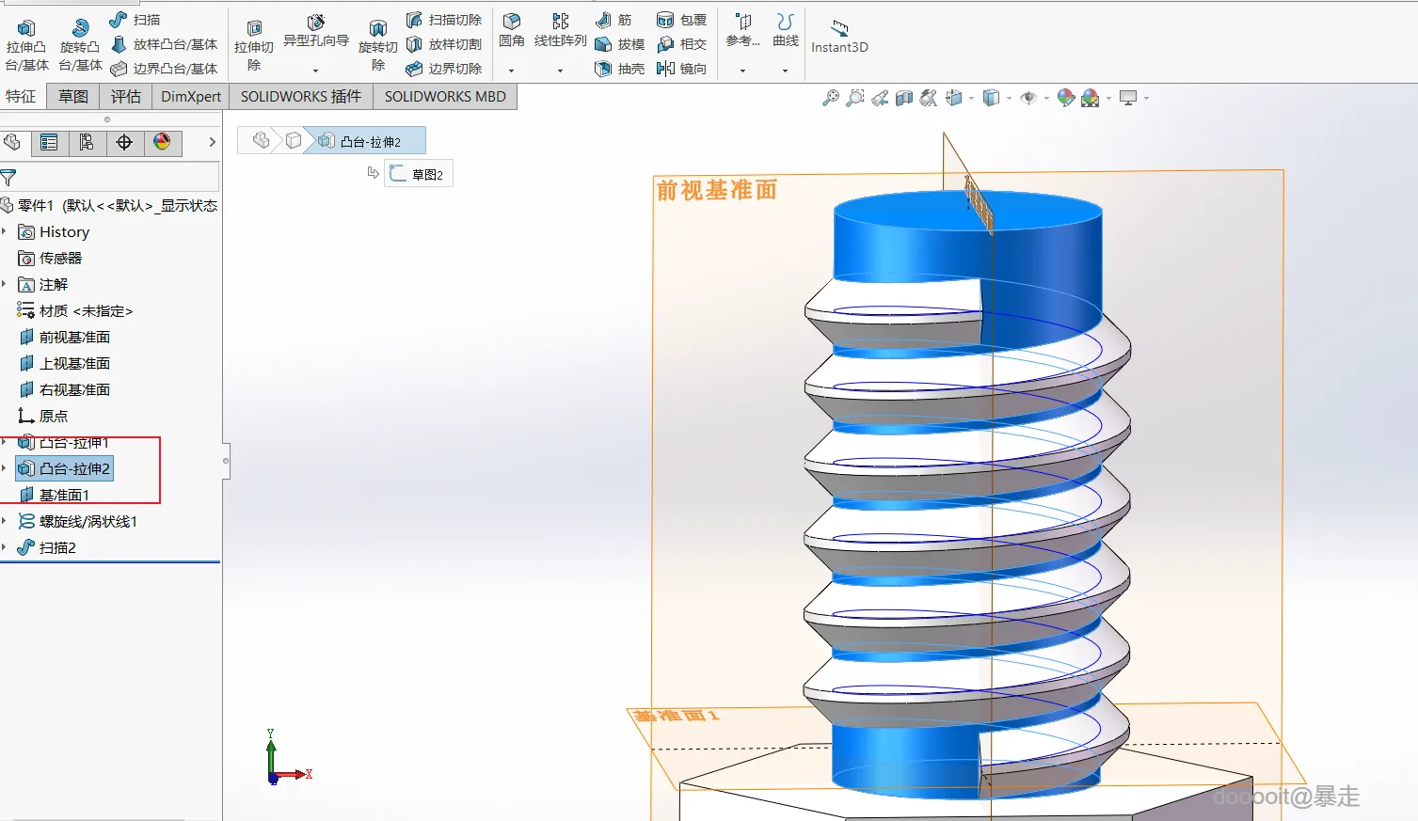Click 草图2 in the breadcrumb
The width and height of the screenshot is (1418, 821).
(x=419, y=174)
